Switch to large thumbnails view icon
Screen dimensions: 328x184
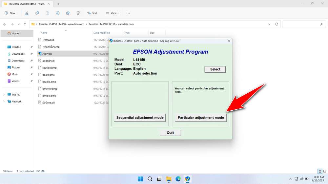click(325, 171)
